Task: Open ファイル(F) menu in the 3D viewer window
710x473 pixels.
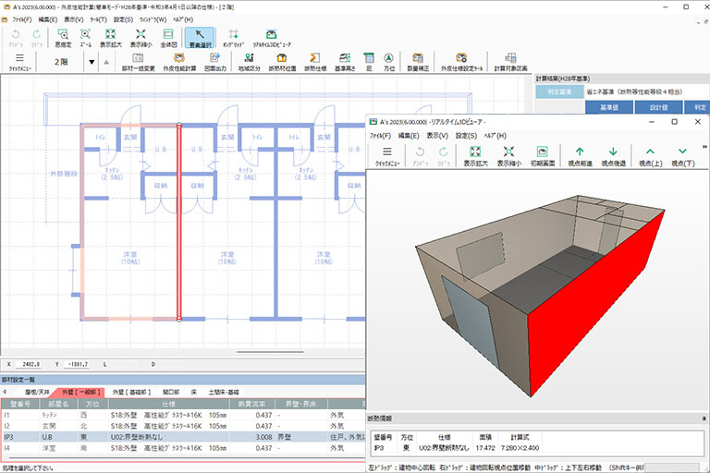Action: [x=380, y=135]
